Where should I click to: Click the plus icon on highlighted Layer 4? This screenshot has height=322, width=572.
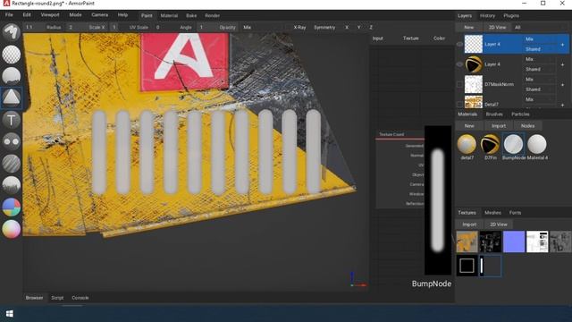click(562, 45)
